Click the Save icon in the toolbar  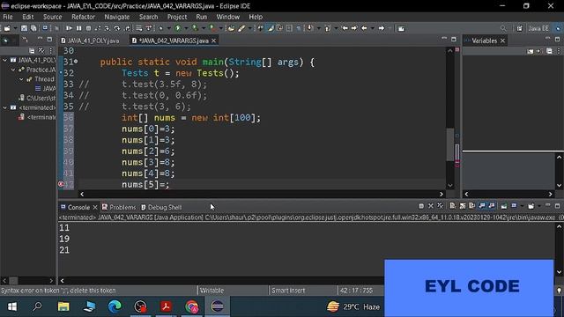coord(24,28)
